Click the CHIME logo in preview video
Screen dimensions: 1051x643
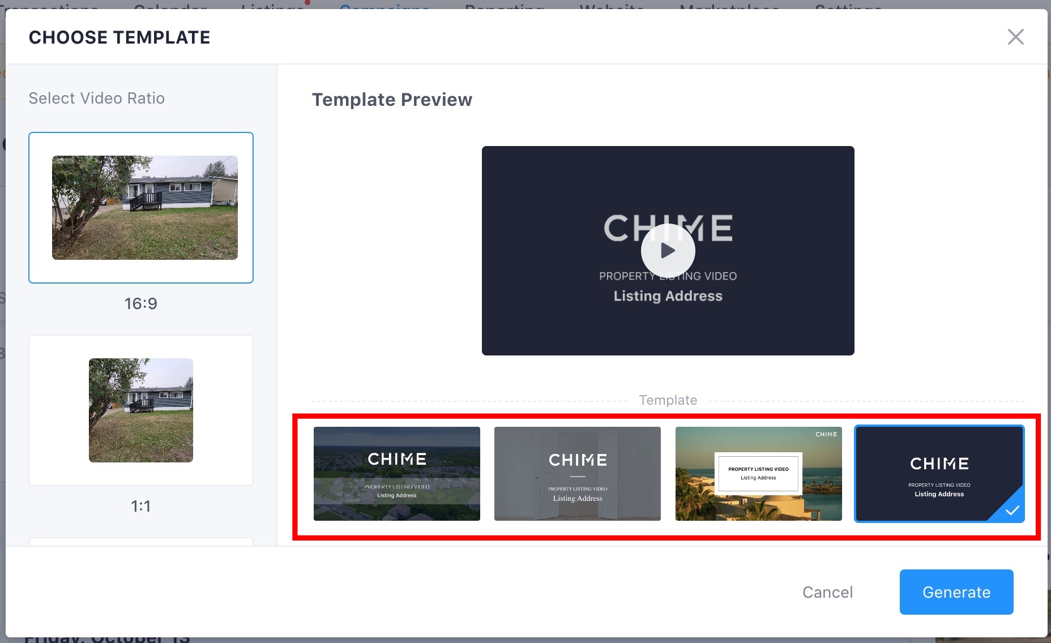[x=668, y=228]
